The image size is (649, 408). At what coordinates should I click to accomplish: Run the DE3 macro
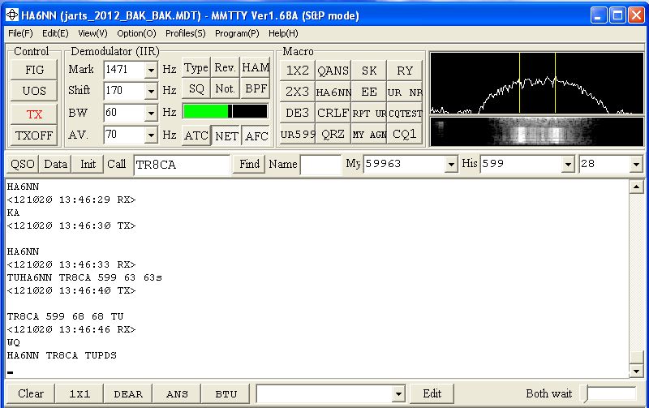[x=298, y=113]
